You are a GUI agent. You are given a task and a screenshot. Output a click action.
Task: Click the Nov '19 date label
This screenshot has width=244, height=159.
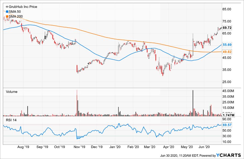coord(79,147)
